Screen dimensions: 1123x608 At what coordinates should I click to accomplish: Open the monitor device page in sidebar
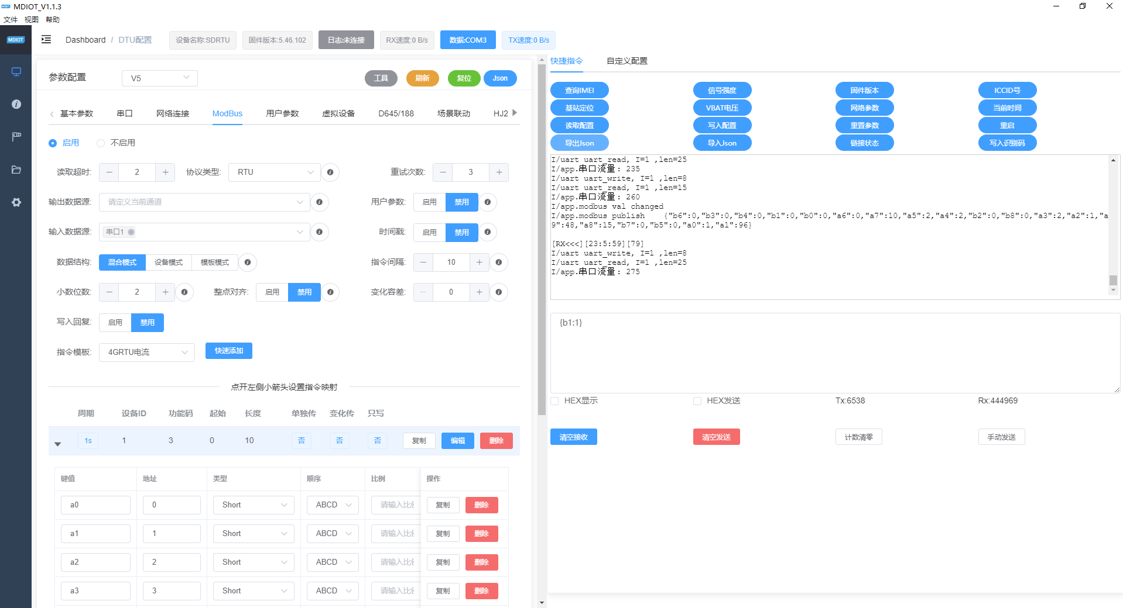point(16,71)
